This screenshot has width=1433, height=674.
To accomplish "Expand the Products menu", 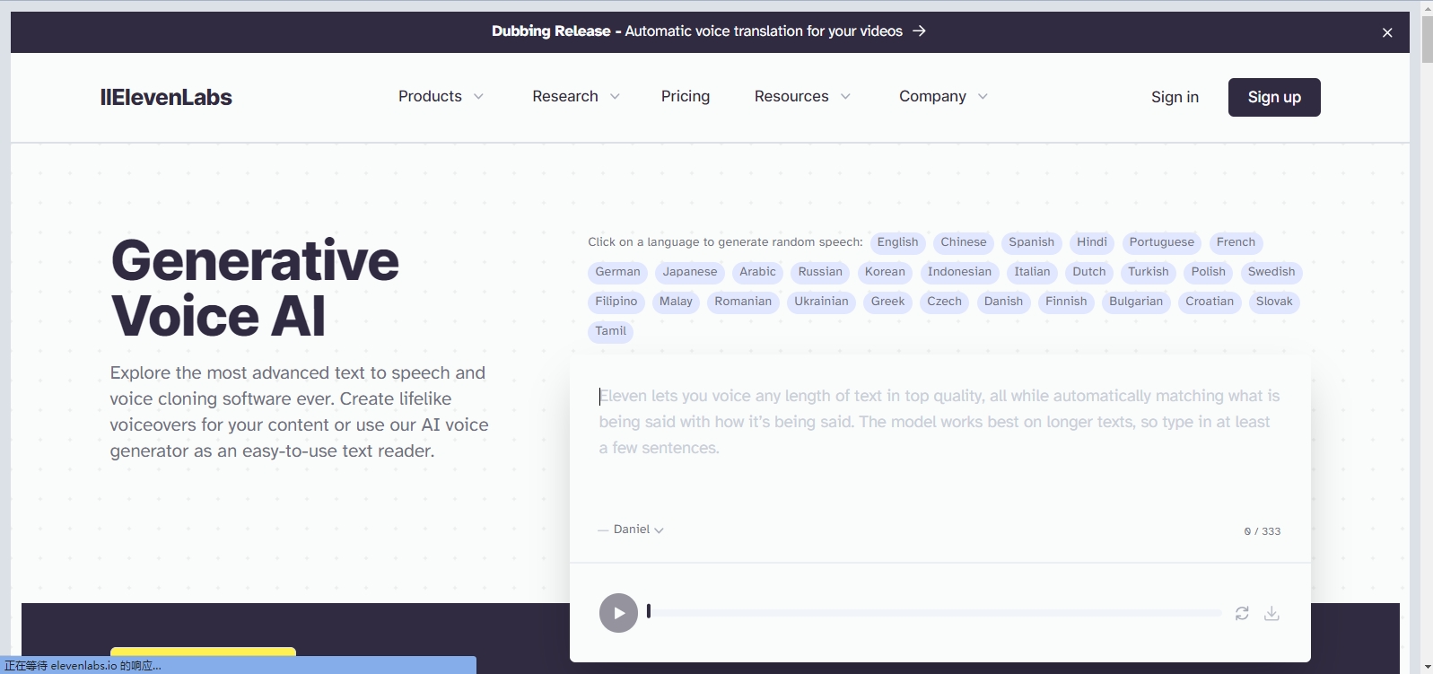I will (441, 96).
